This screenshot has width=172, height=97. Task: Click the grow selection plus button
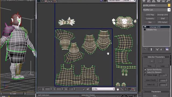(152, 61)
